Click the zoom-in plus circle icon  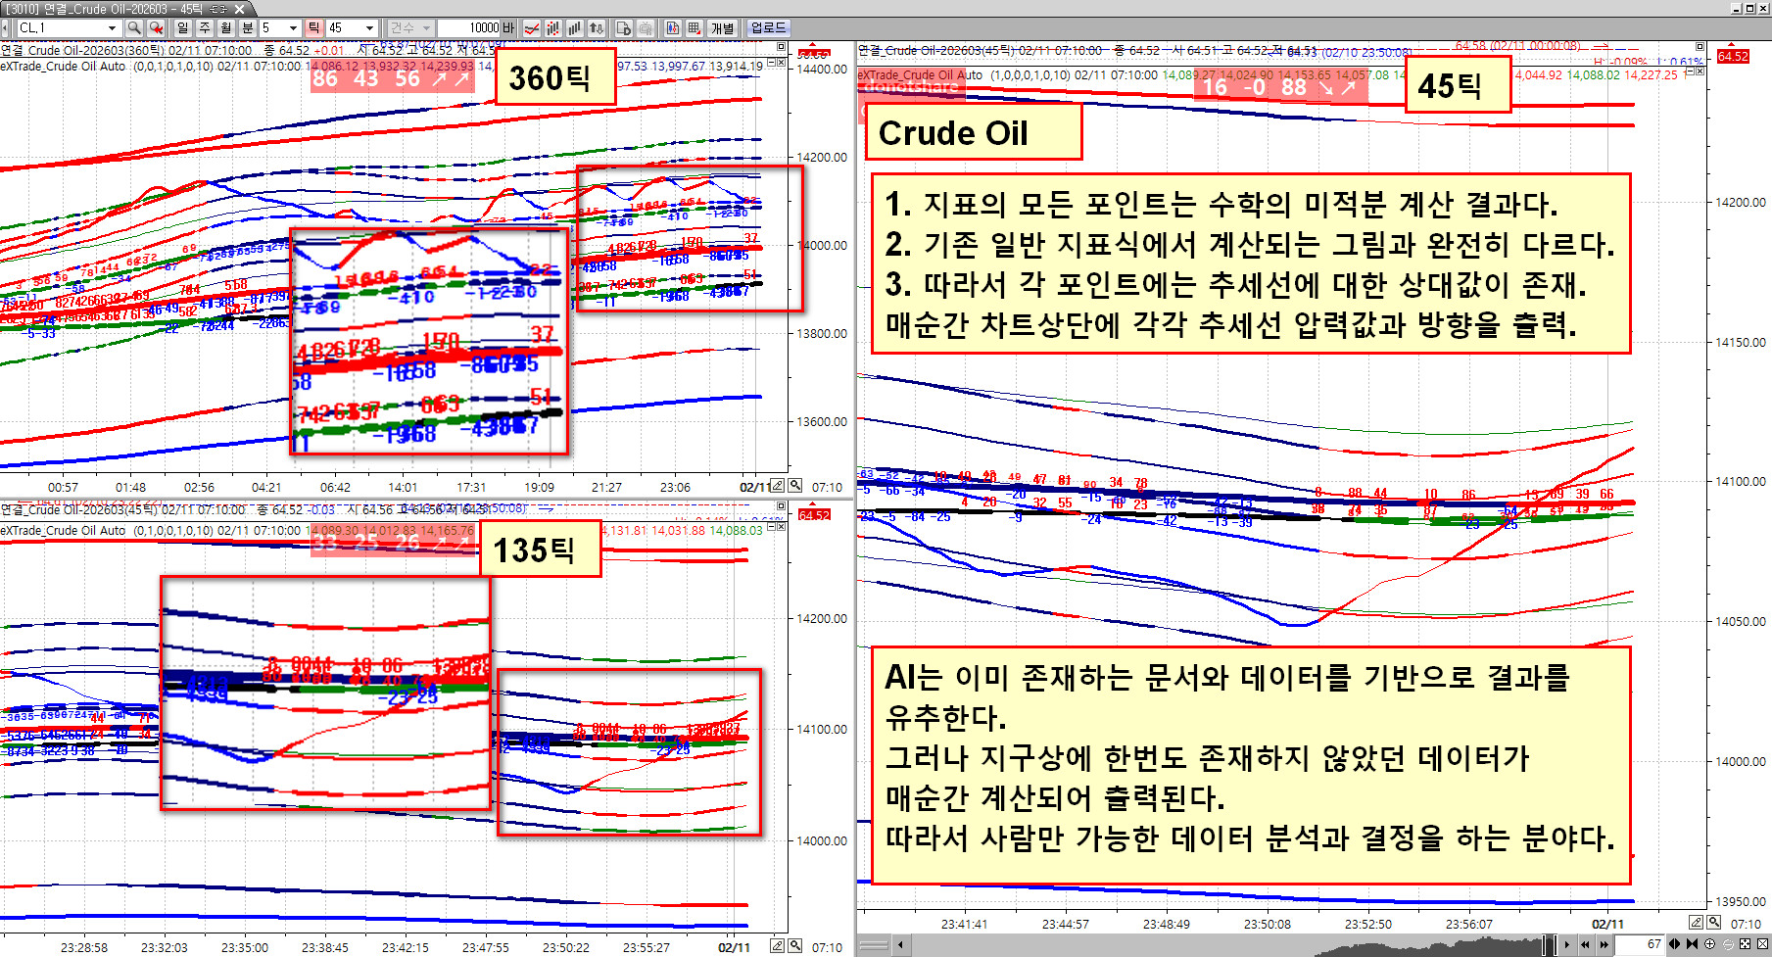[x=1709, y=944]
